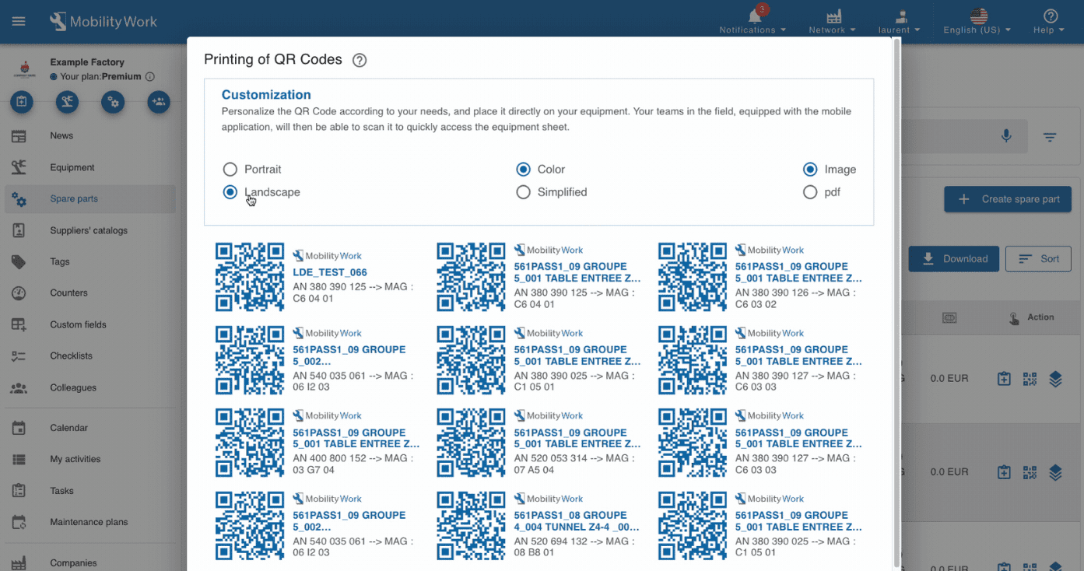Click the Mobility Work logo
Screen dimensions: 1084x571
pos(103,21)
